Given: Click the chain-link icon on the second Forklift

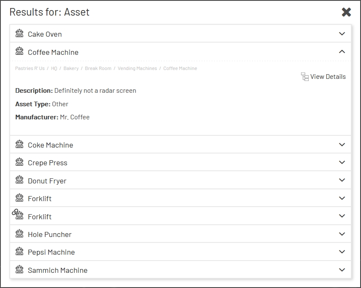Looking at the screenshot, I should tap(15, 213).
